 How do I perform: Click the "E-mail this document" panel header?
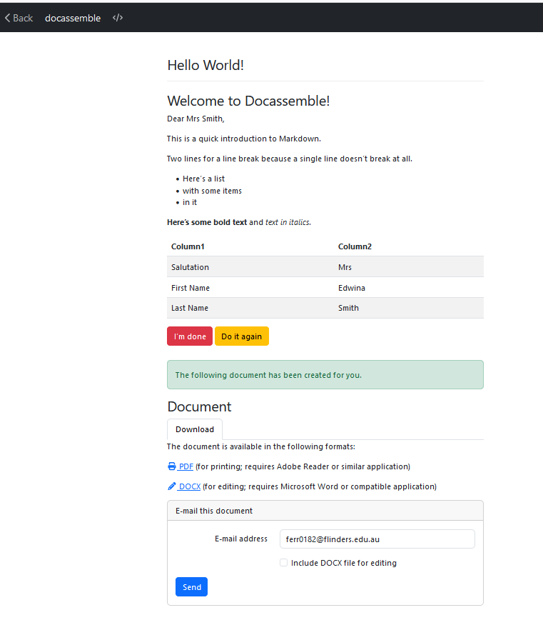coord(210,510)
